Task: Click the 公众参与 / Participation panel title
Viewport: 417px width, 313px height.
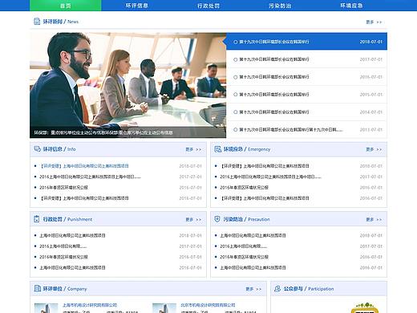Action: (x=309, y=289)
